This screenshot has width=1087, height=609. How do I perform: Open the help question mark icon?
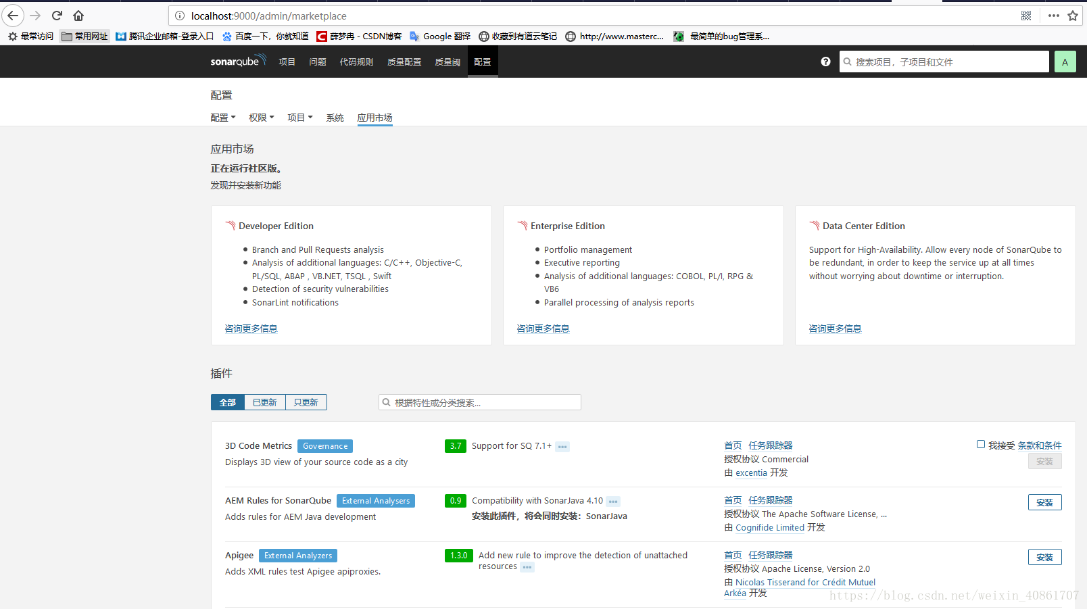click(825, 62)
